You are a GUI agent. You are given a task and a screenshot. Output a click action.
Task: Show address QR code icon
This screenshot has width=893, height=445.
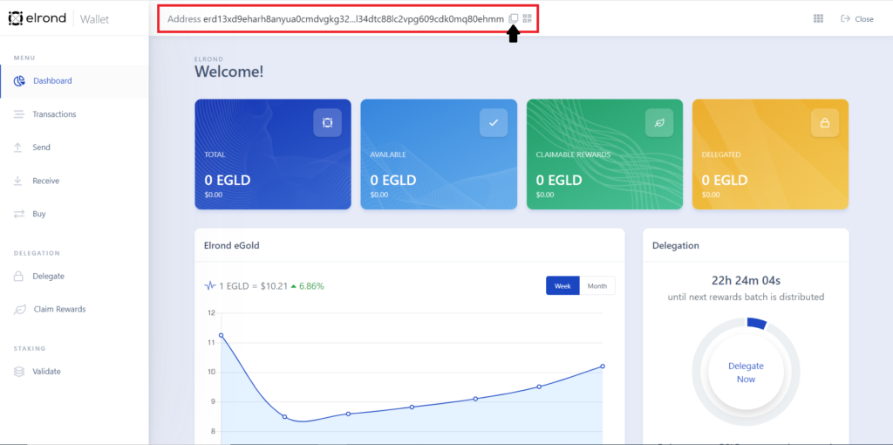528,18
